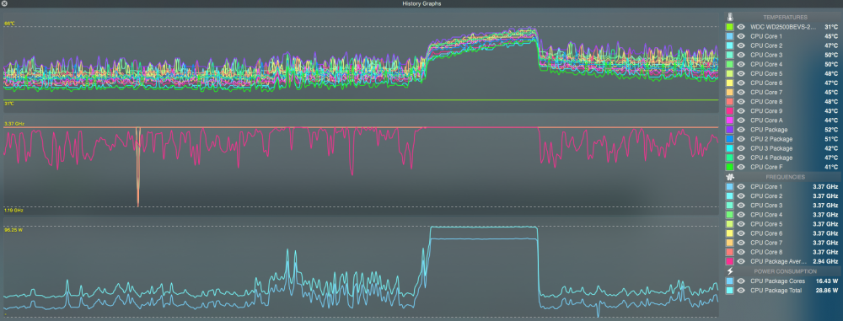Toggle eye for CPU Core 8 temperature
This screenshot has height=321, width=843.
tap(741, 102)
